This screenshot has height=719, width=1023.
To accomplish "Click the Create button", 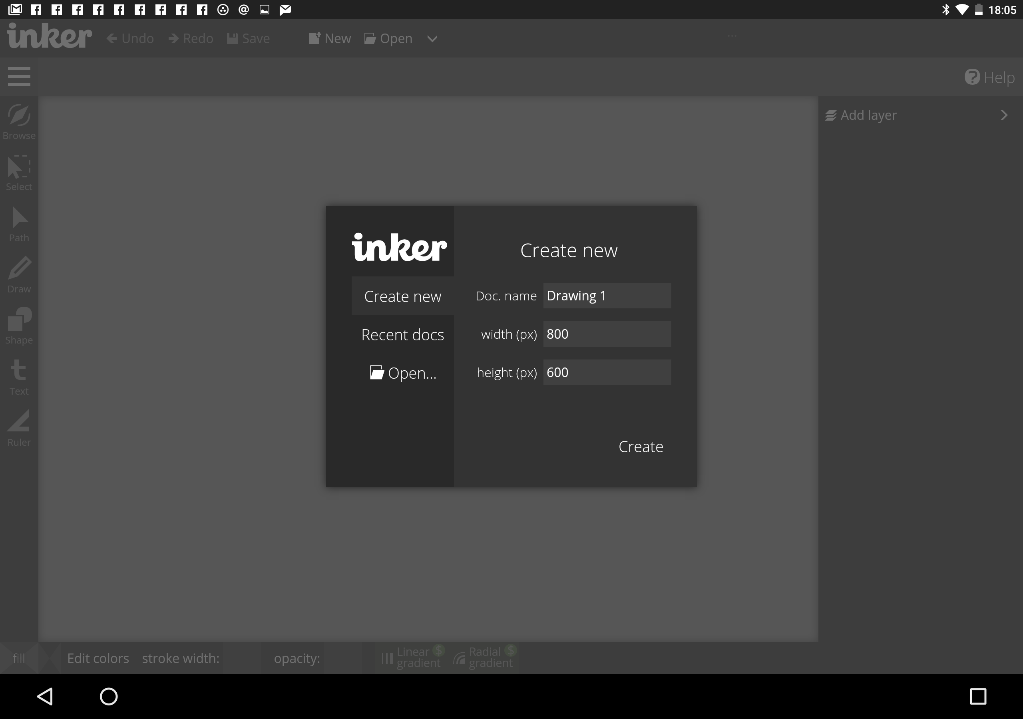I will 641,447.
